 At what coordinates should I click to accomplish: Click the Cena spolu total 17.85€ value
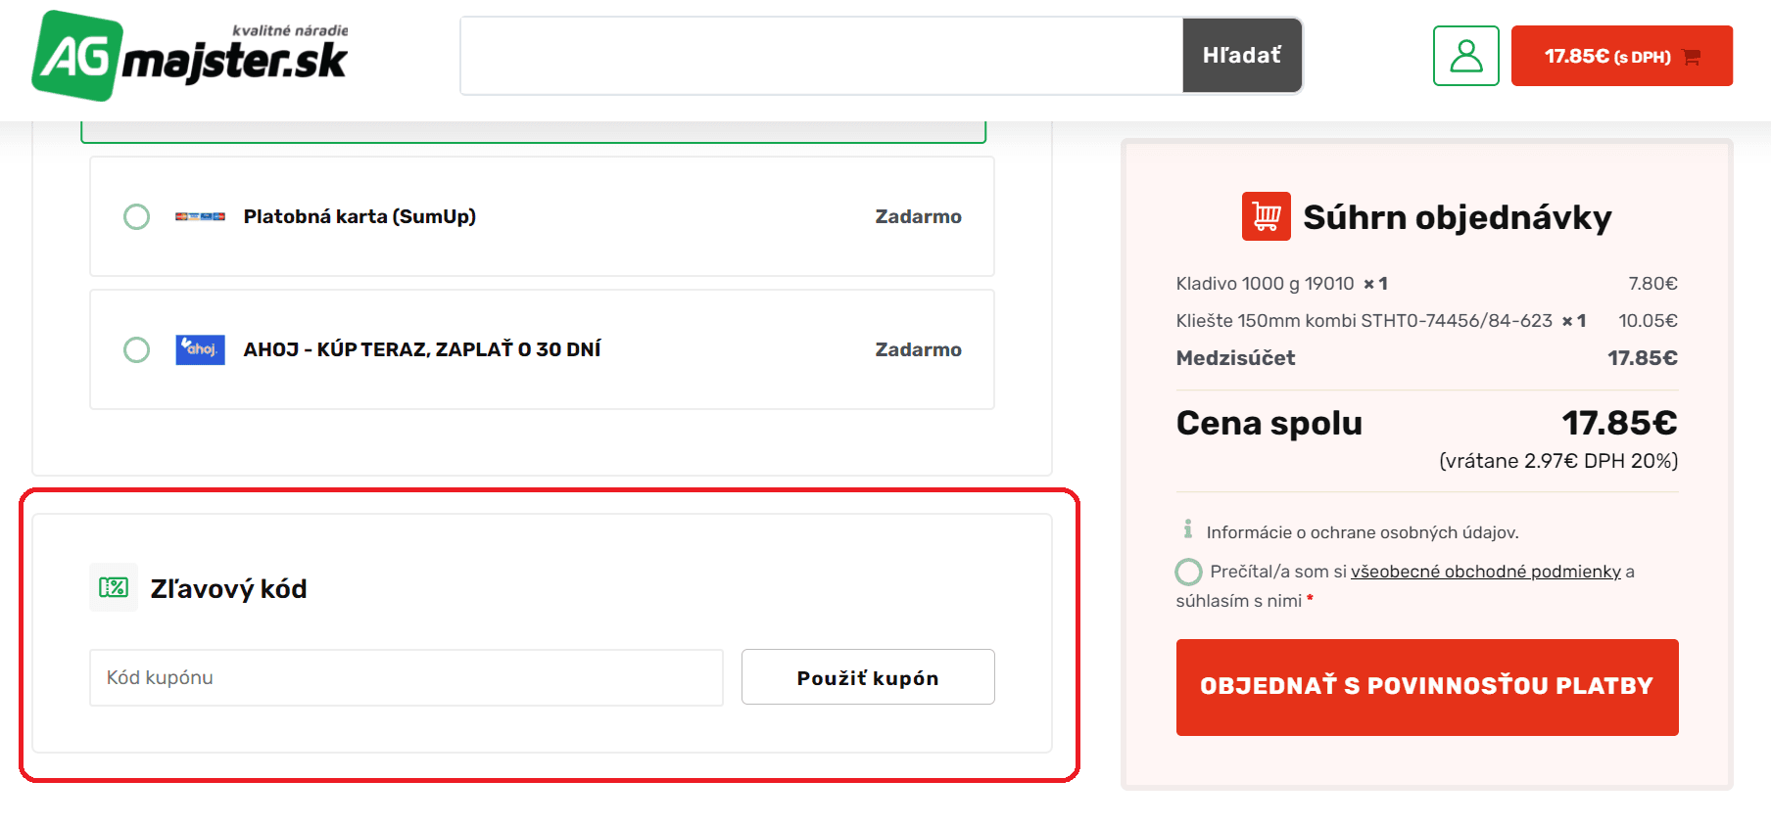point(1619,423)
